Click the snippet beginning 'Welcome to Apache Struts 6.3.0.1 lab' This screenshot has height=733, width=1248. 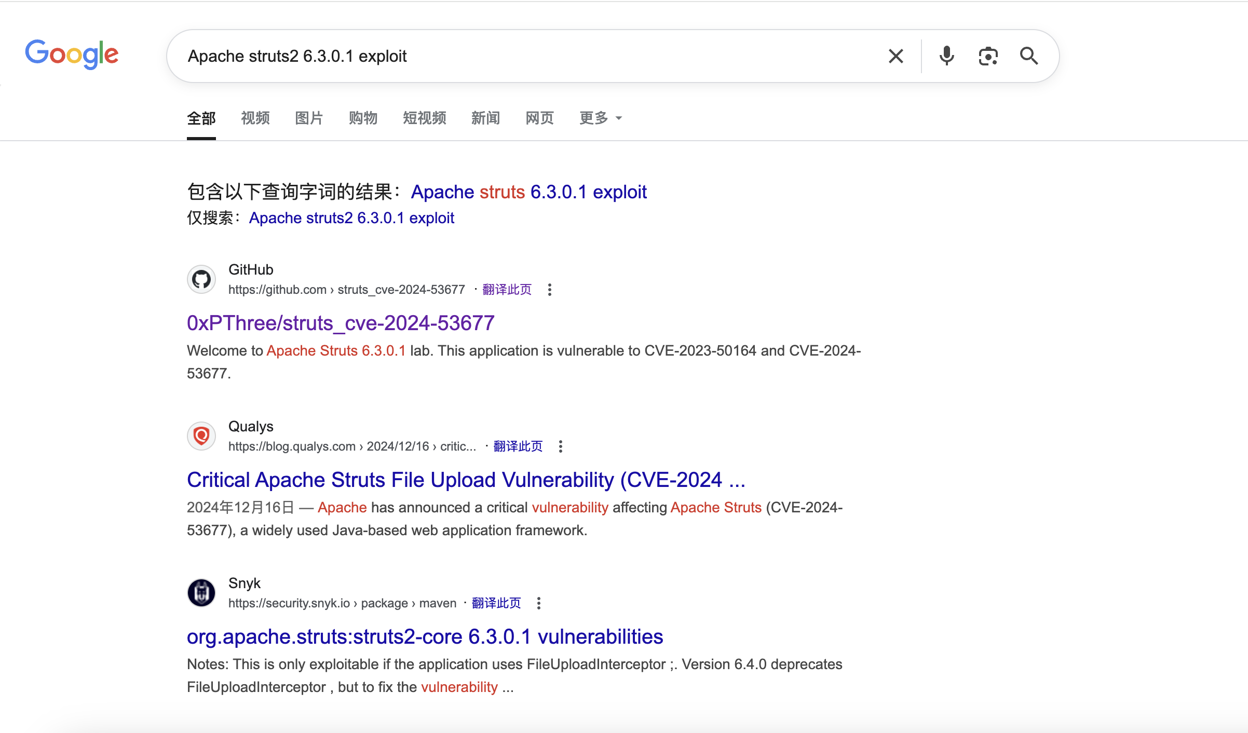[524, 362]
